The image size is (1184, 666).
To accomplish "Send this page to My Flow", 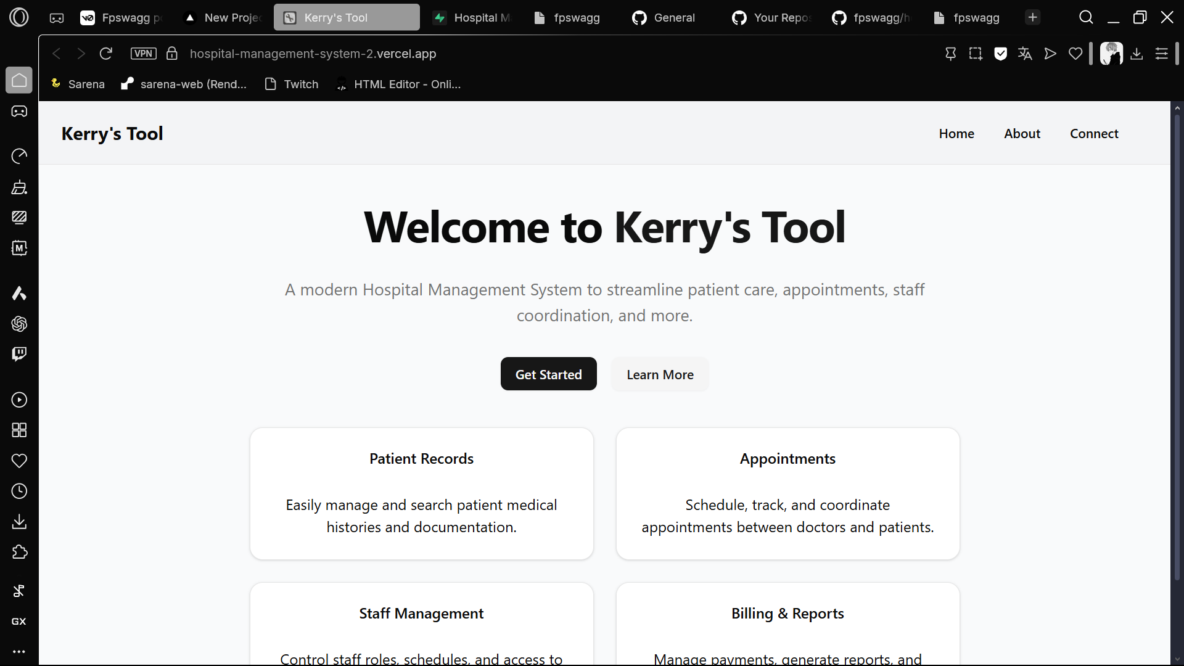I will tap(1050, 54).
